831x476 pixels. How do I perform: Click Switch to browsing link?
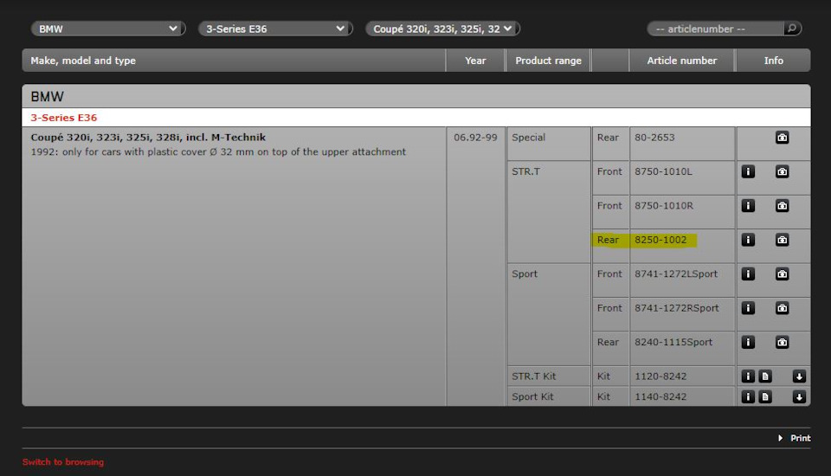point(63,461)
